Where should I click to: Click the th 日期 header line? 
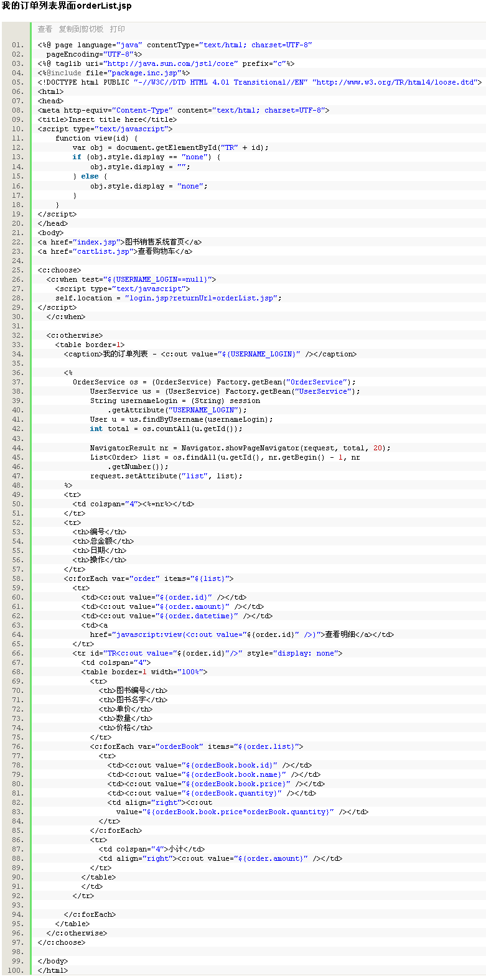[x=99, y=550]
